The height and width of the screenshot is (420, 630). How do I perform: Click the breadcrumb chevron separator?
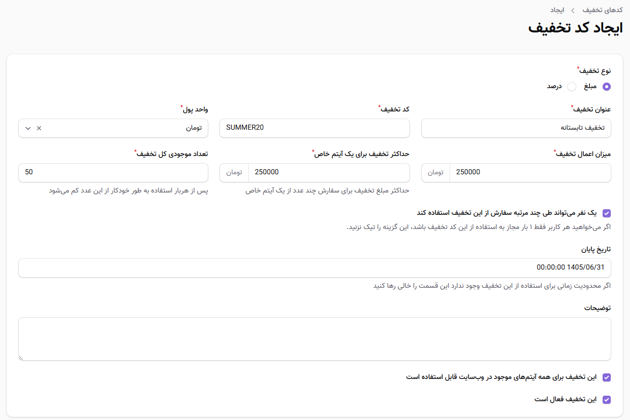pos(573,10)
